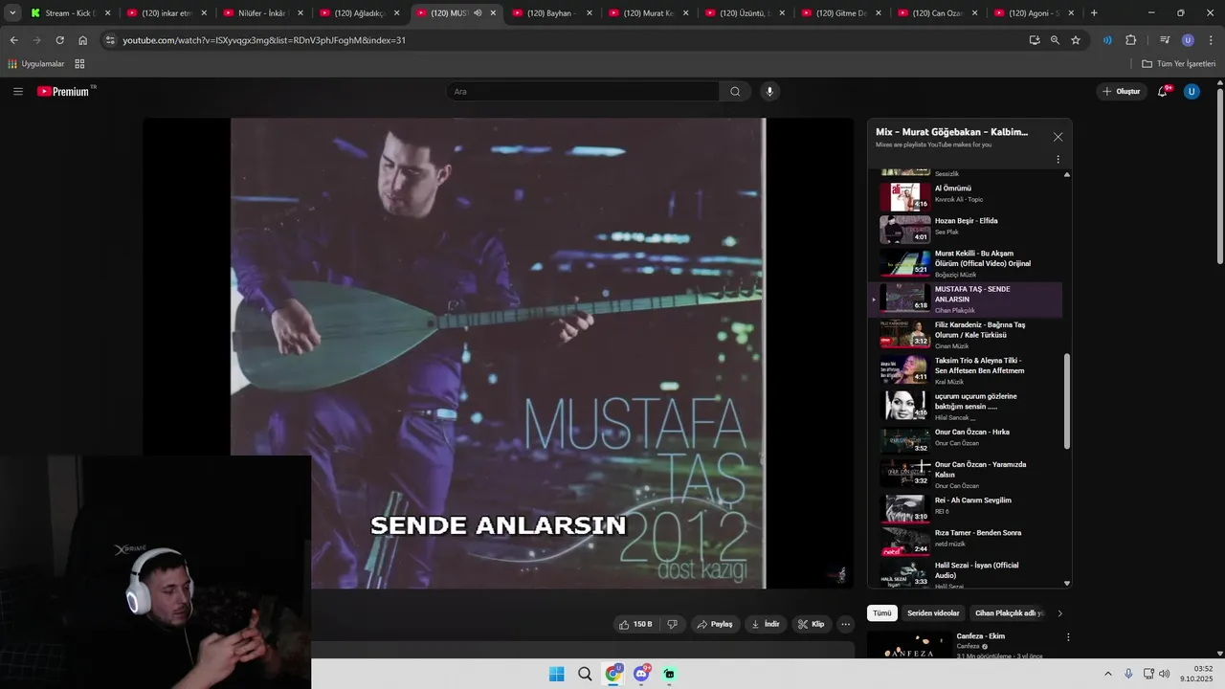Open Windows taskbar search

[x=585, y=674]
